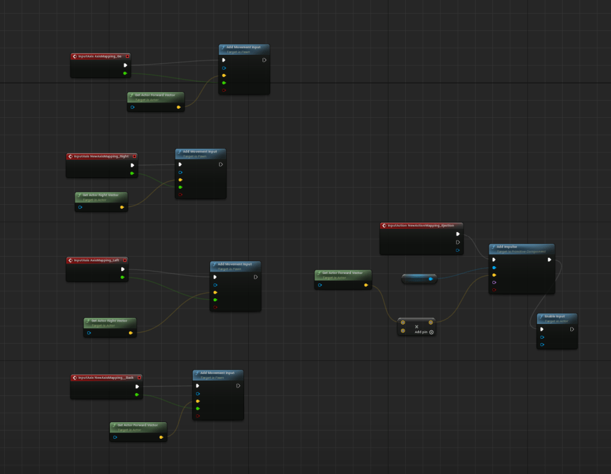The height and width of the screenshot is (474, 611).
Task: Click the InputAction NewActionMapping_Ejection event icon
Action: [x=384, y=226]
